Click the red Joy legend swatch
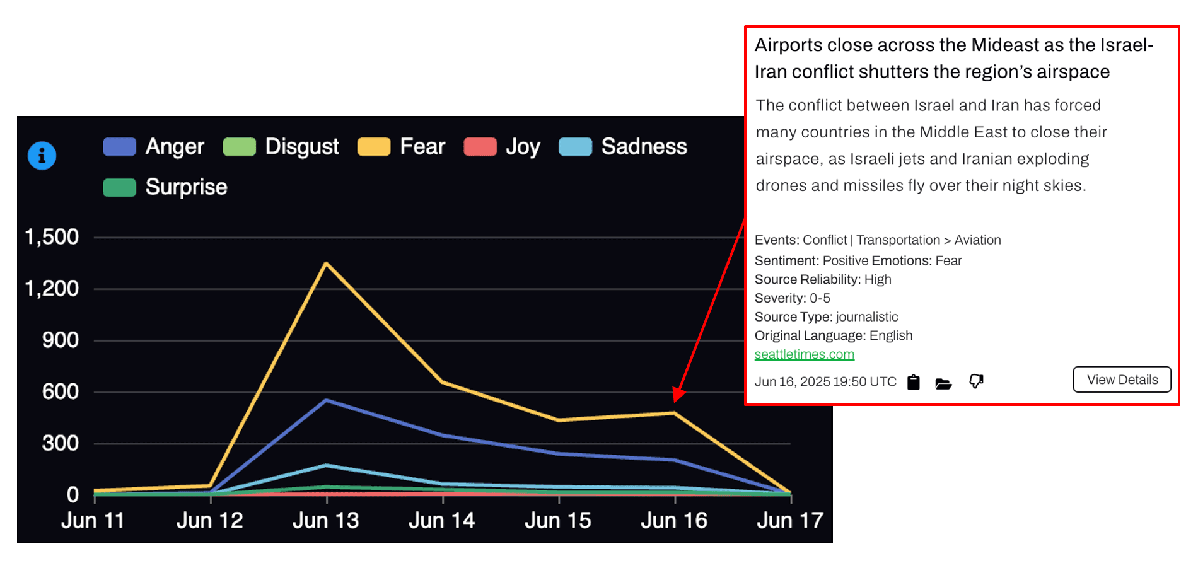Viewport: 1198px width, 580px height. [480, 147]
